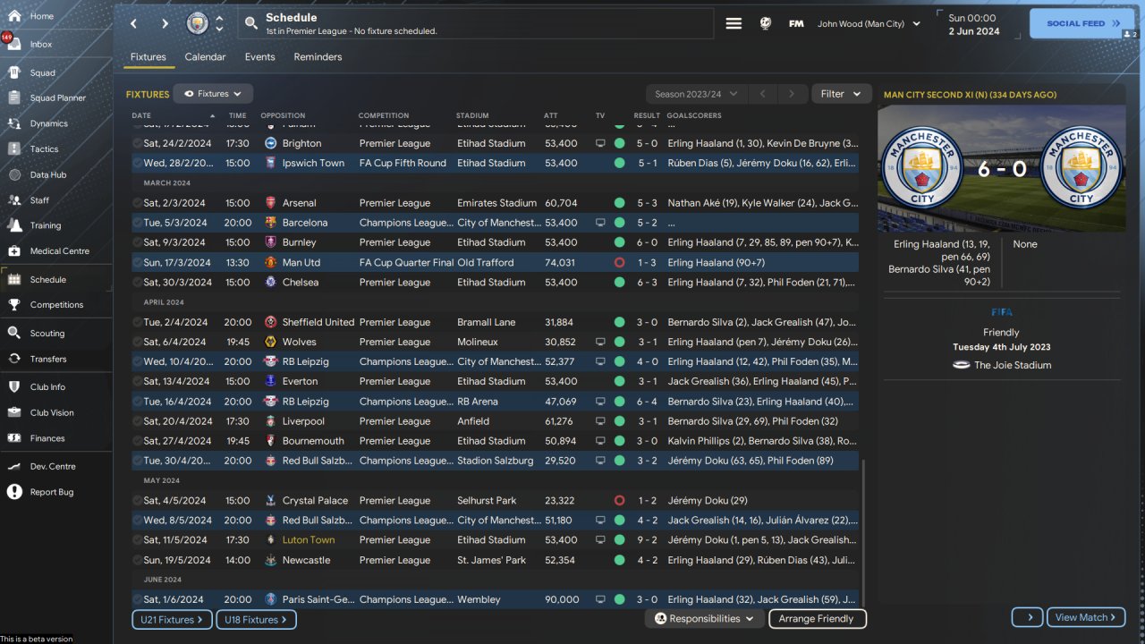
Task: Open U18 Fixtures
Action: tap(256, 619)
